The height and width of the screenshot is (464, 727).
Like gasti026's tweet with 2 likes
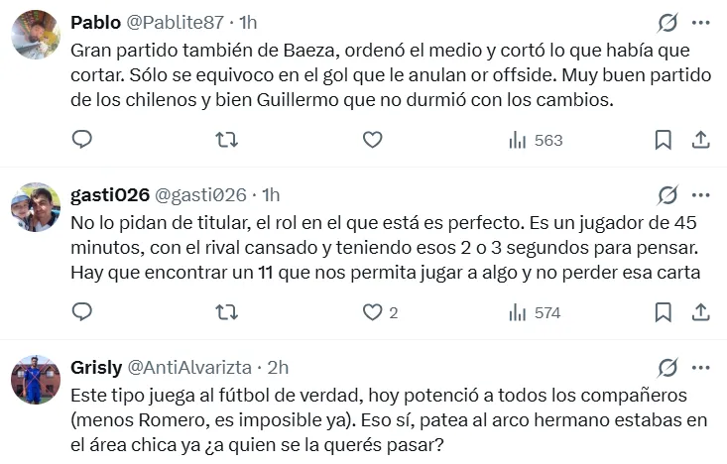[x=373, y=312]
